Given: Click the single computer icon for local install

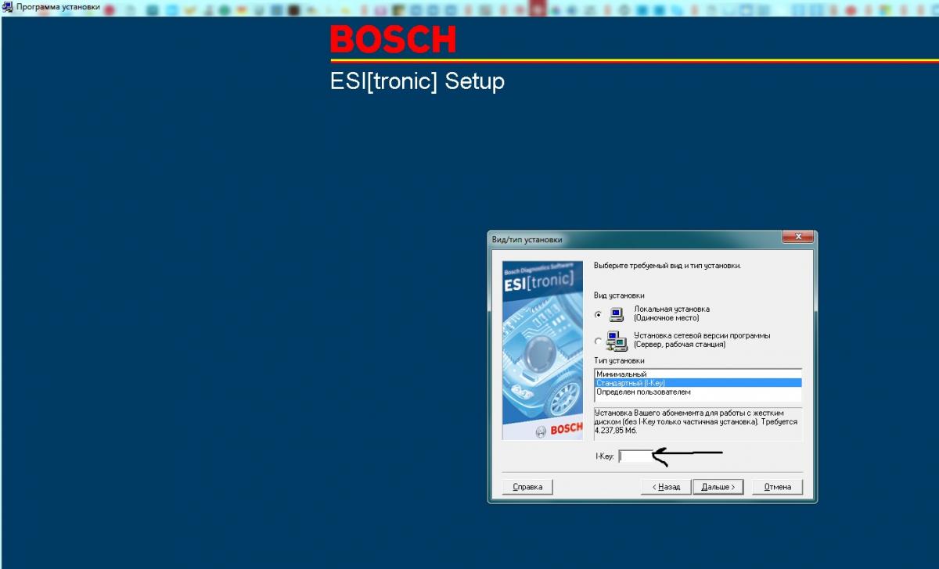Looking at the screenshot, I should 617,314.
